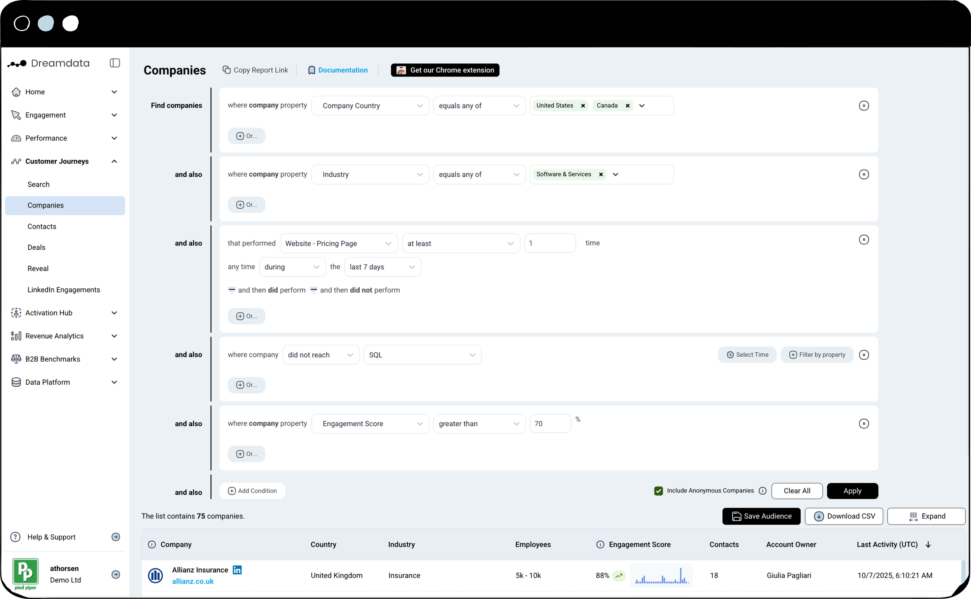The height and width of the screenshot is (599, 971).
Task: Click the engagement score value field showing 70
Action: 550,423
